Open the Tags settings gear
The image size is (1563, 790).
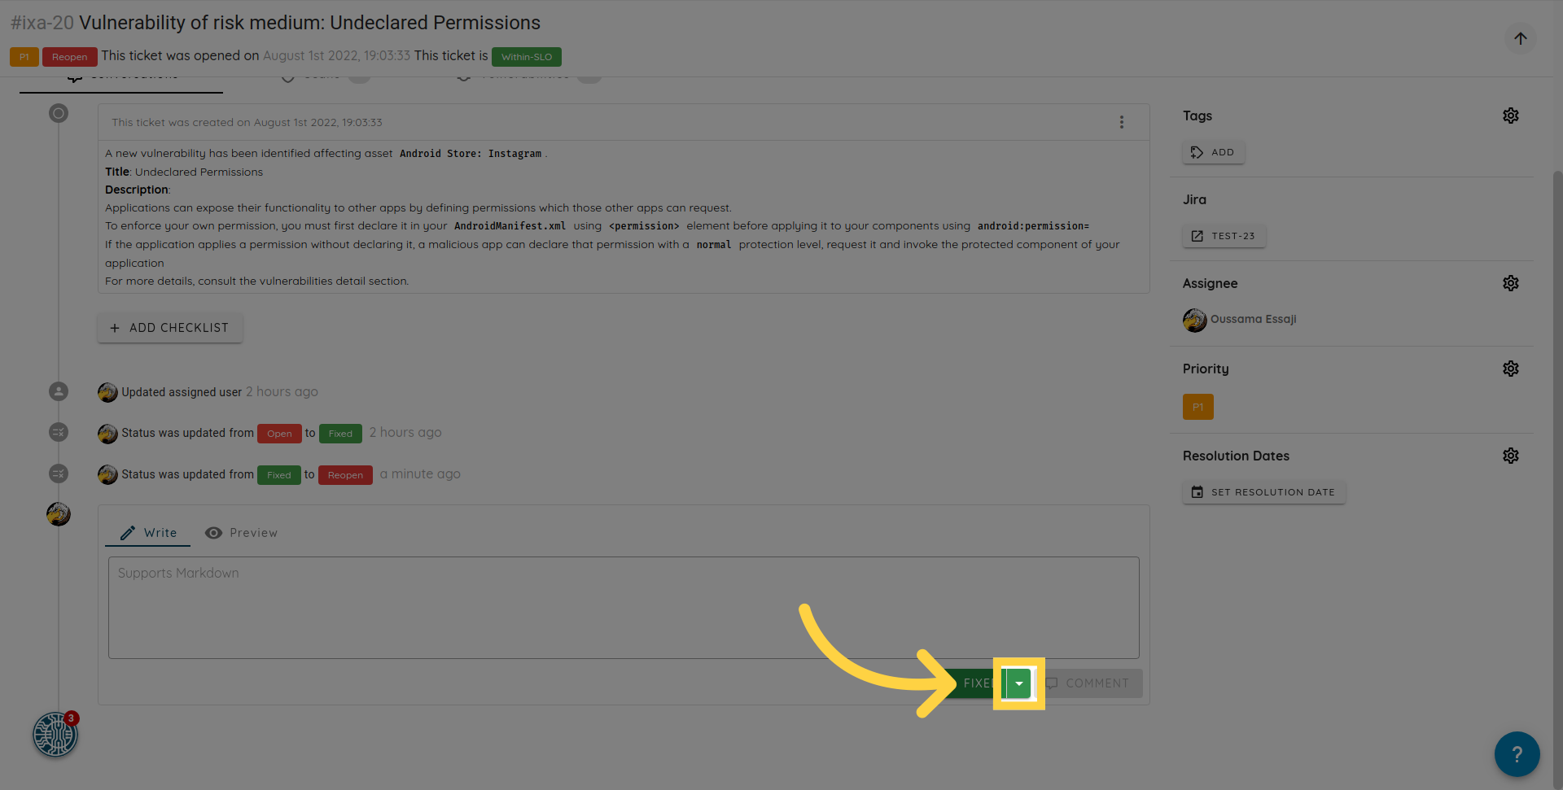pos(1510,116)
